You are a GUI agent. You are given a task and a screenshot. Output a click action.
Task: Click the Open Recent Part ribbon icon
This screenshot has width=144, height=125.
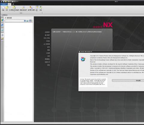14,7
